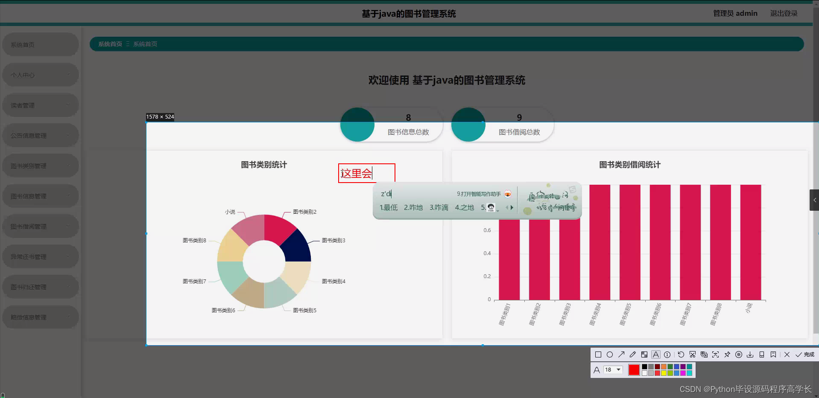Expand the 图书信息管理 sidebar section
The width and height of the screenshot is (819, 398).
point(40,196)
